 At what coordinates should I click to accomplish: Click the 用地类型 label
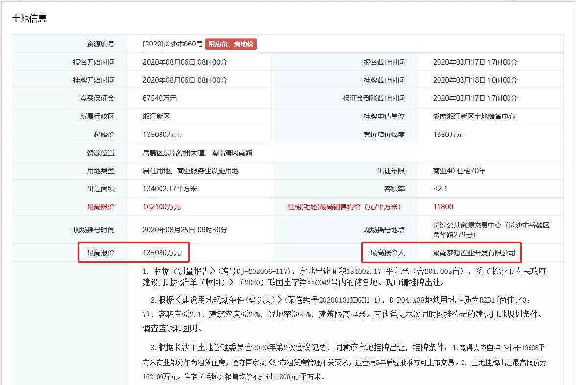[x=101, y=171]
